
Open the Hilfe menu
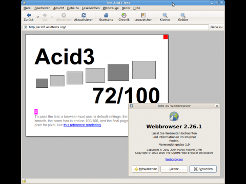tap(137, 8)
